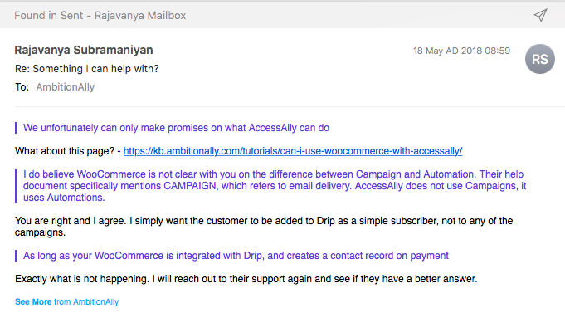Click the quoted line about WooCommerce integrated with Drip

coord(236,256)
